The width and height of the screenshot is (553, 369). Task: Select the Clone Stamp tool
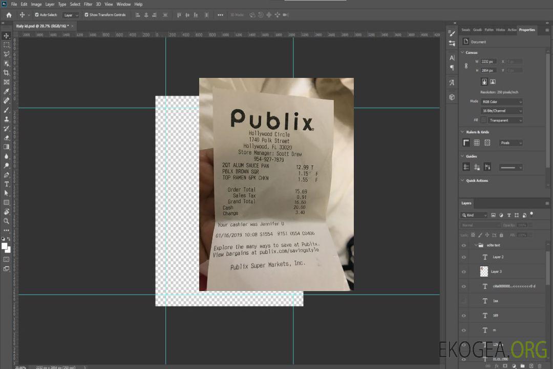point(6,119)
